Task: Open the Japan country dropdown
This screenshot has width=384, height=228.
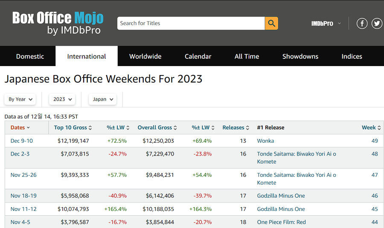Action: tap(102, 99)
